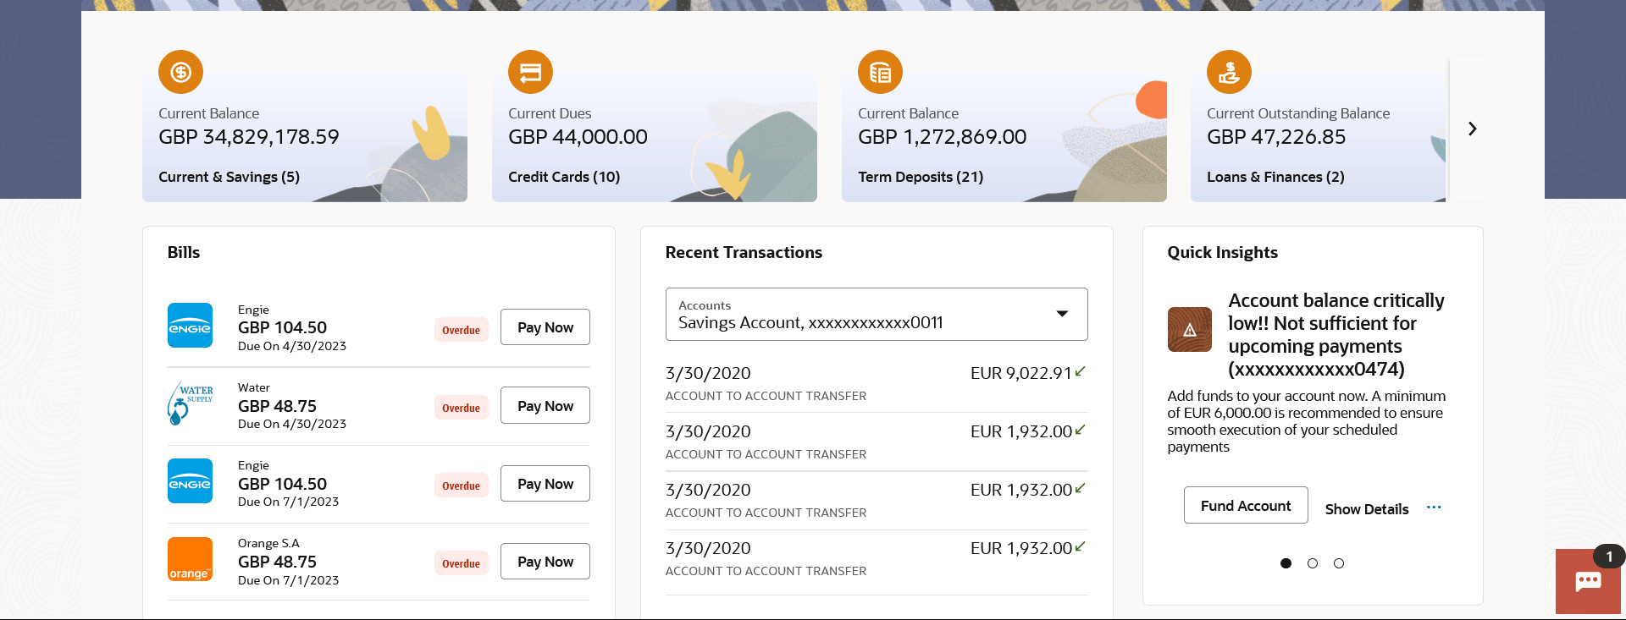Click the Orange S.A bill logo
Image resolution: width=1626 pixels, height=620 pixels.
(191, 560)
